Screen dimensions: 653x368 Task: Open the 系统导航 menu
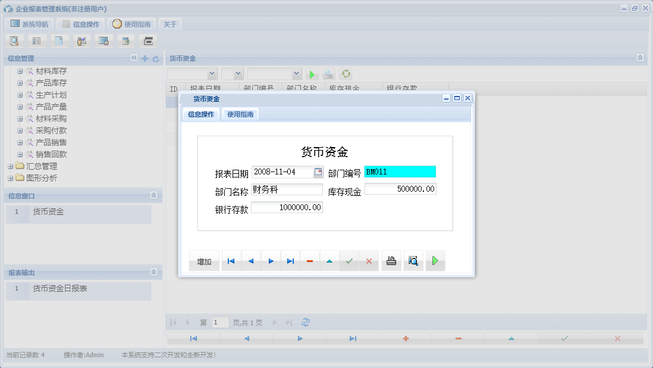[x=28, y=24]
